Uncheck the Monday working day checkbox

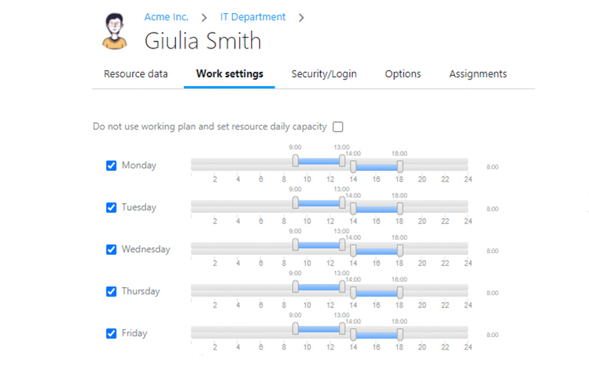(111, 166)
